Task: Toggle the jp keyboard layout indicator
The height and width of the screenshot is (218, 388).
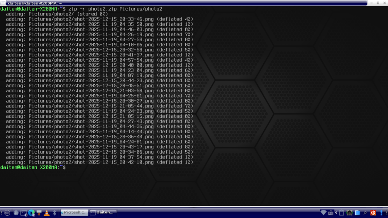Action: pyautogui.click(x=365, y=213)
